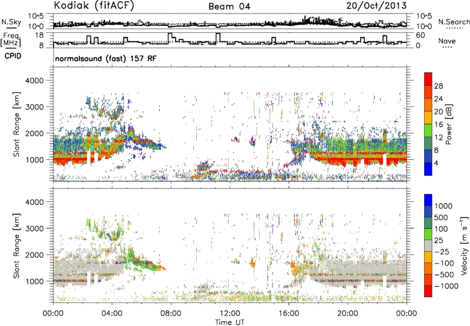
Task: Click the 16:00 tick on time axis
Action: (288, 314)
